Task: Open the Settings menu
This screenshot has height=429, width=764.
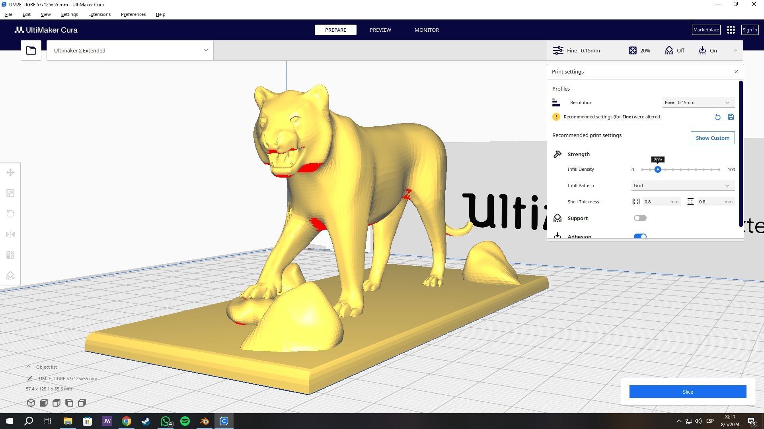Action: 69,14
